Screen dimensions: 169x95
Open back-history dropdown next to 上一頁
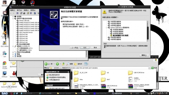54,64
